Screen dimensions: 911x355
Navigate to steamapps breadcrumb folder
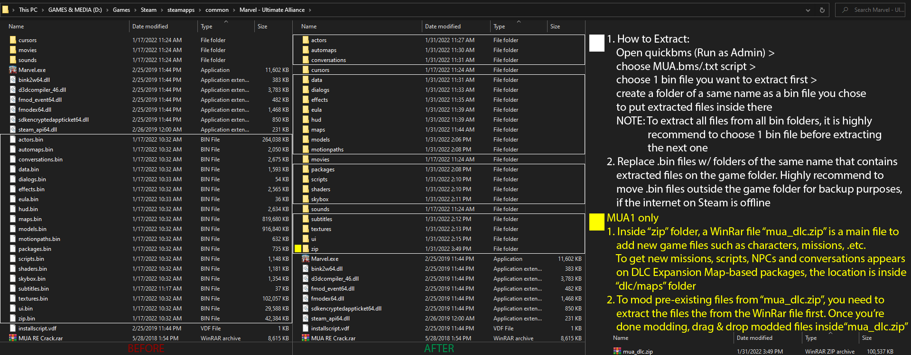[x=181, y=10]
